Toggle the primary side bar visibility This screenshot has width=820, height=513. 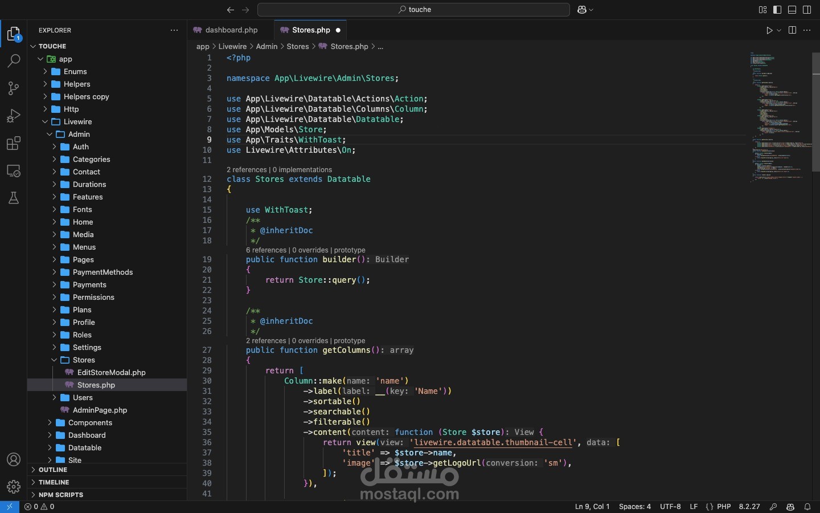pos(778,10)
